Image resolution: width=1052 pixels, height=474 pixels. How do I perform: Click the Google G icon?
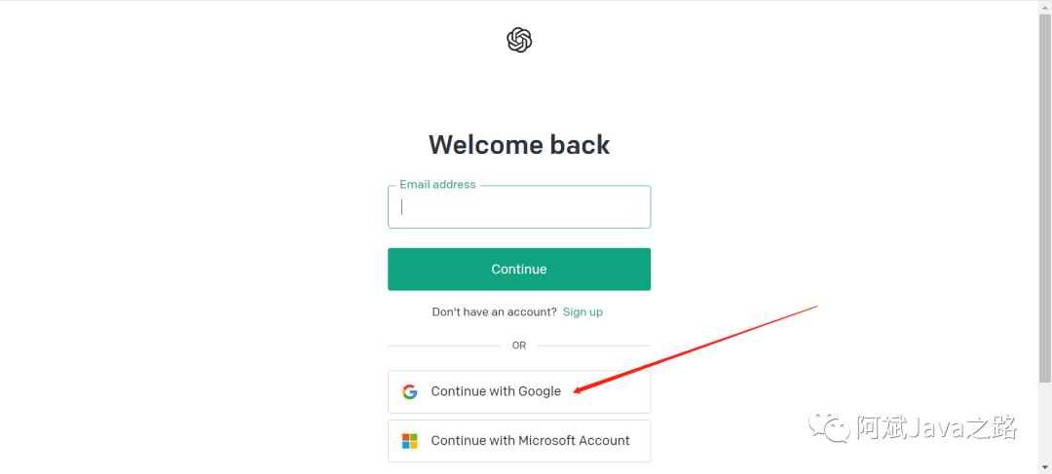409,391
